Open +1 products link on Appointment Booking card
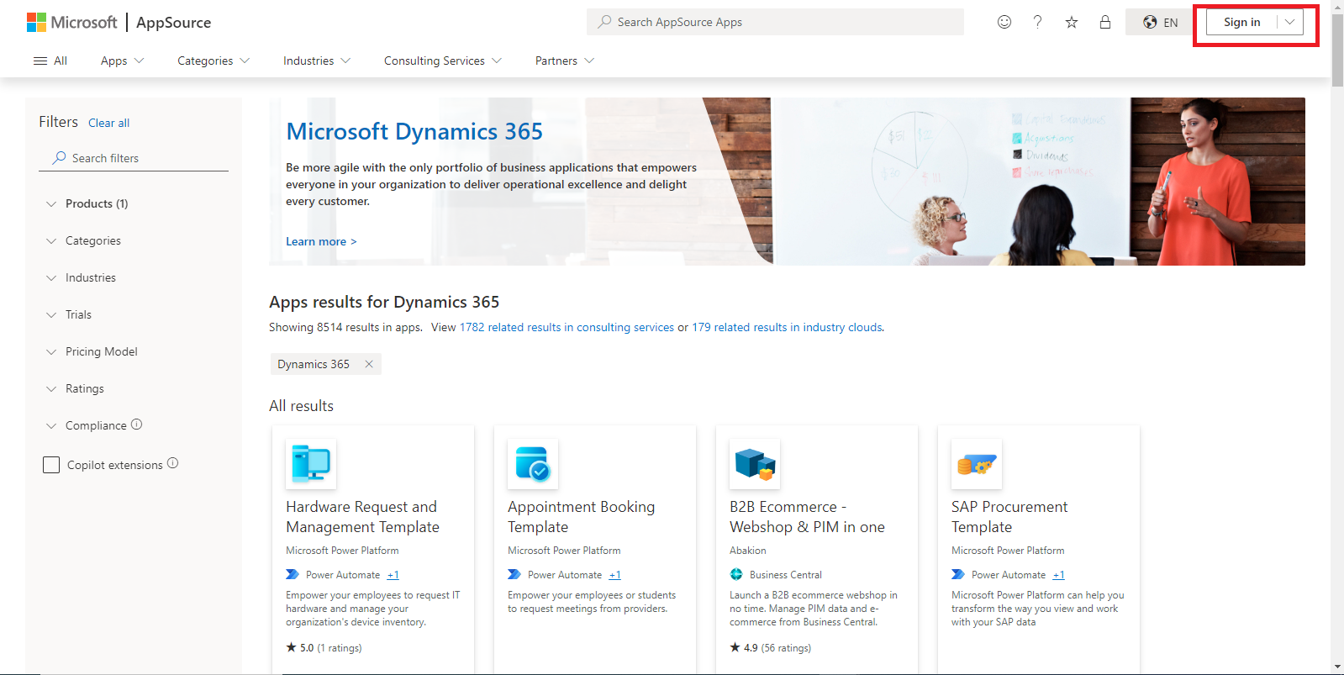The image size is (1344, 675). 615,575
